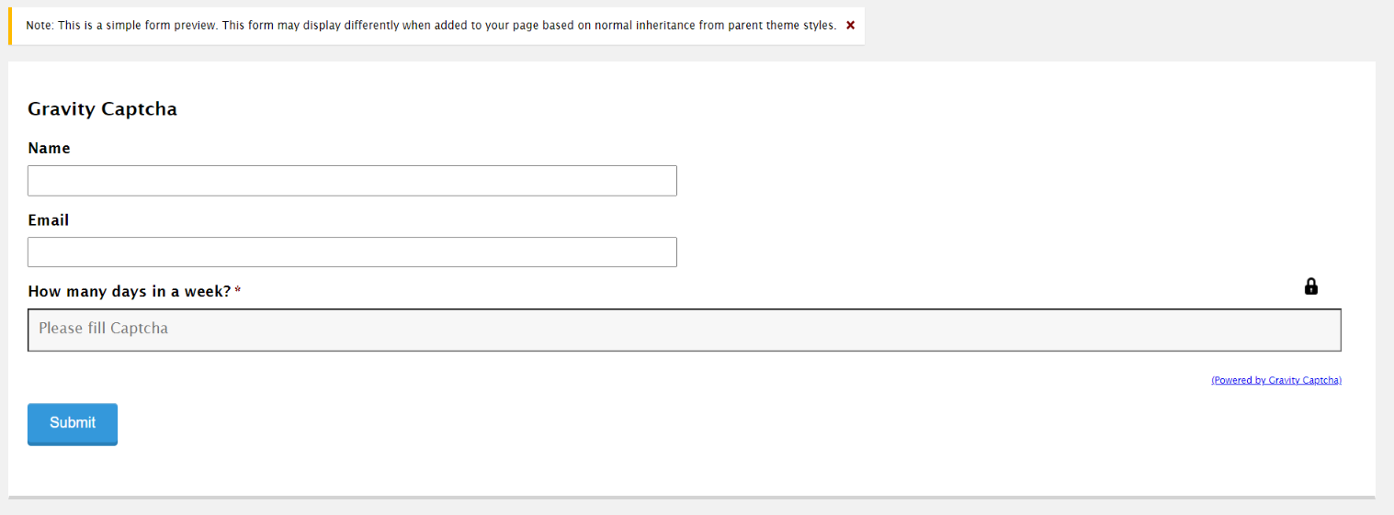Viewport: 1394px width, 515px height.
Task: Focus the Email text field
Action: [x=352, y=252]
